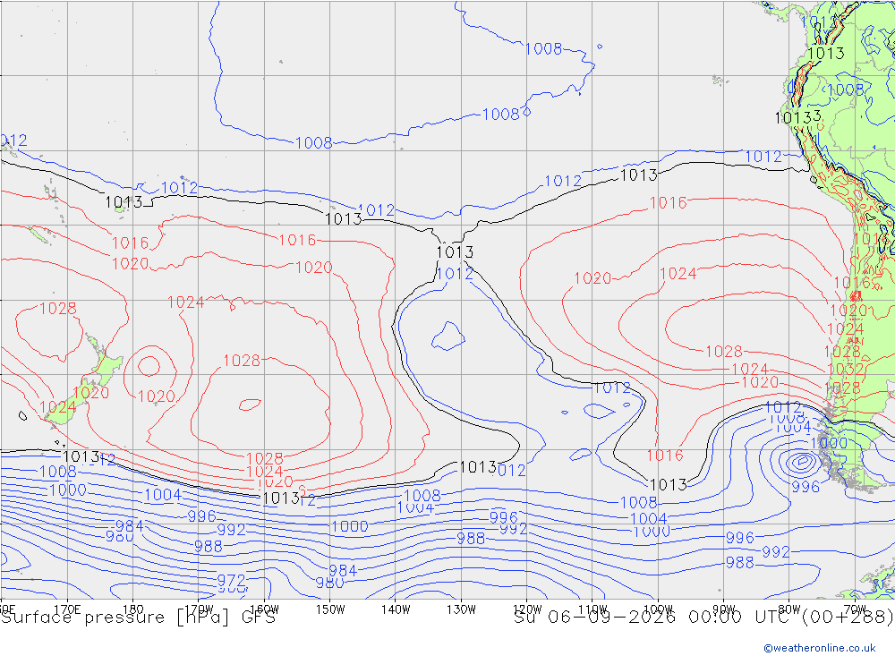
Task: Click the blue 972 isobar label
Action: coord(231,580)
